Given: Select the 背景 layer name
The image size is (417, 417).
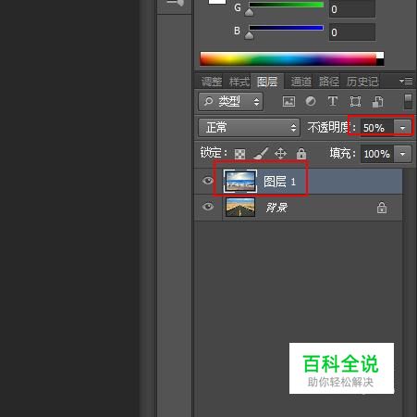Looking at the screenshot, I should click(x=276, y=208).
